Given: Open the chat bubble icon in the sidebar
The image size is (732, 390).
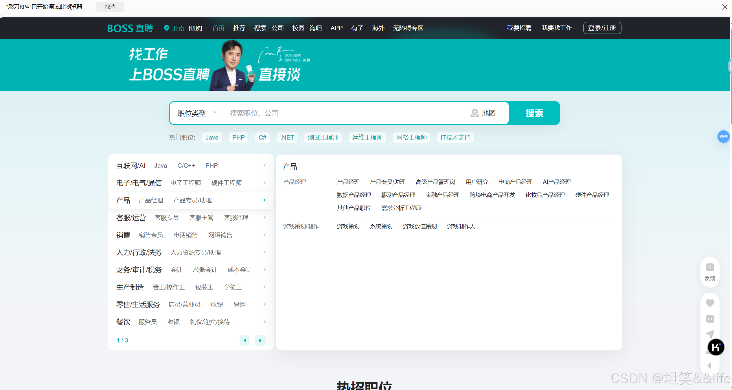Looking at the screenshot, I should pyautogui.click(x=710, y=319).
